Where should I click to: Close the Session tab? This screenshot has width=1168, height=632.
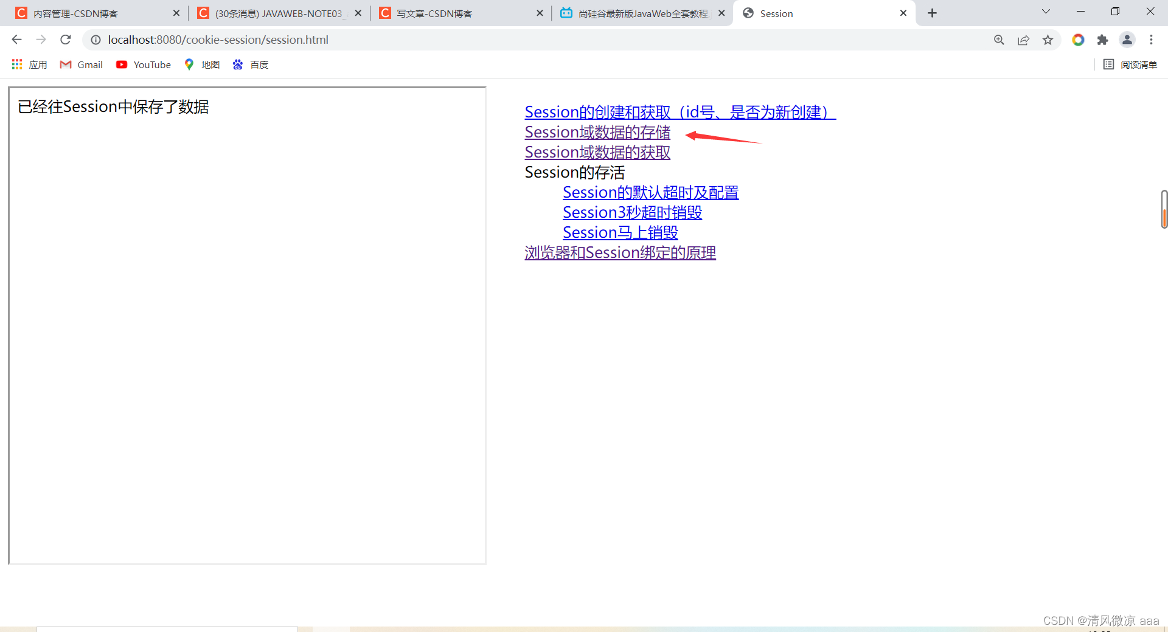click(x=903, y=13)
